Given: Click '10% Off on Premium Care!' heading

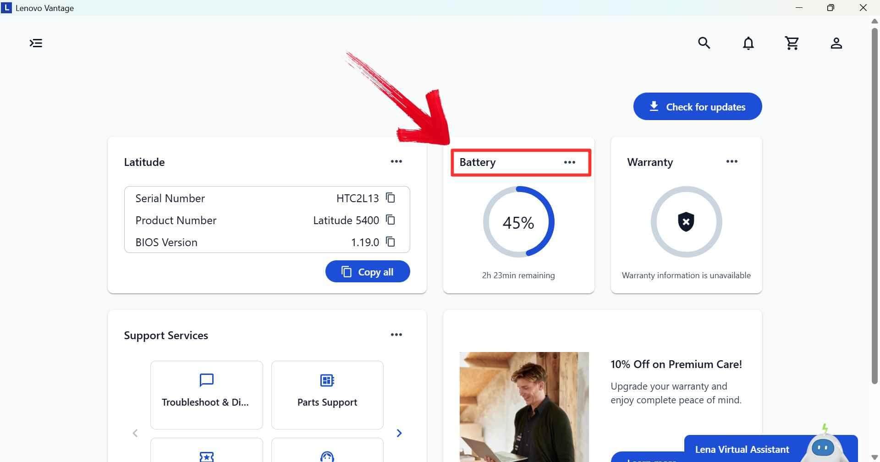Looking at the screenshot, I should coord(676,364).
